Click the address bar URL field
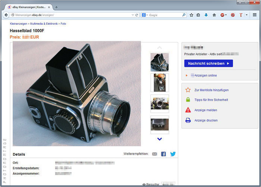The width and height of the screenshot is (261, 187). [72, 15]
